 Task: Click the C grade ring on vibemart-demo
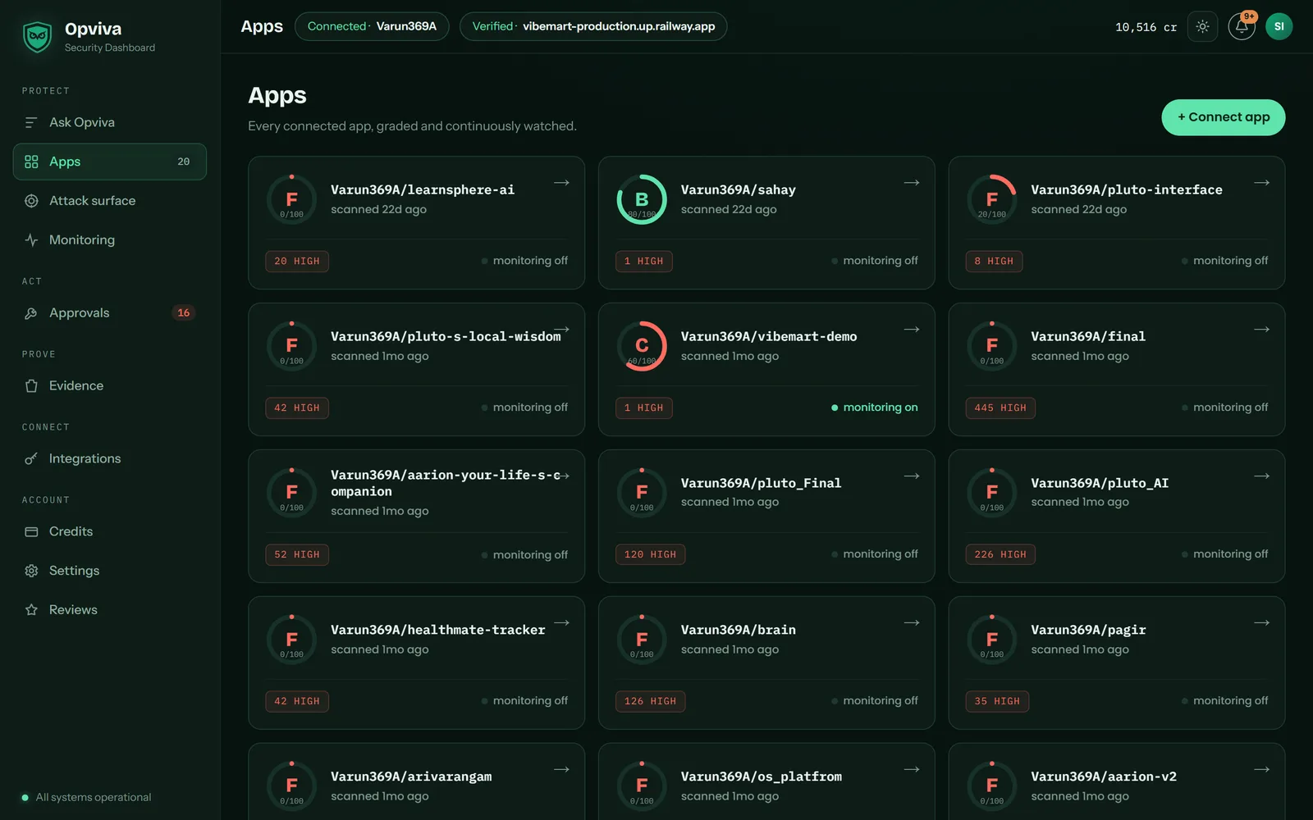[642, 346]
